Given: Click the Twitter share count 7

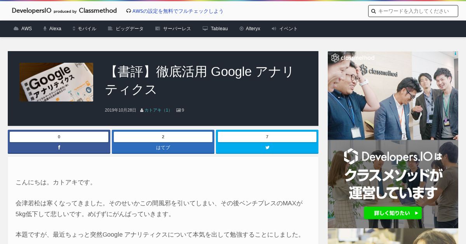Looking at the screenshot, I should click(267, 137).
